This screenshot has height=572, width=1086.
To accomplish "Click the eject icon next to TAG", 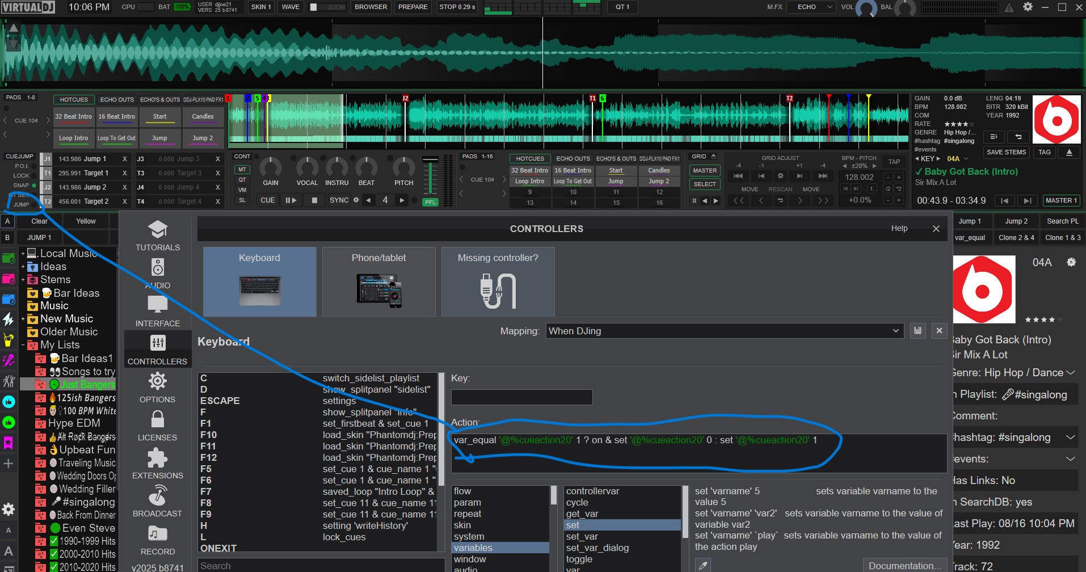I will click(x=1069, y=152).
